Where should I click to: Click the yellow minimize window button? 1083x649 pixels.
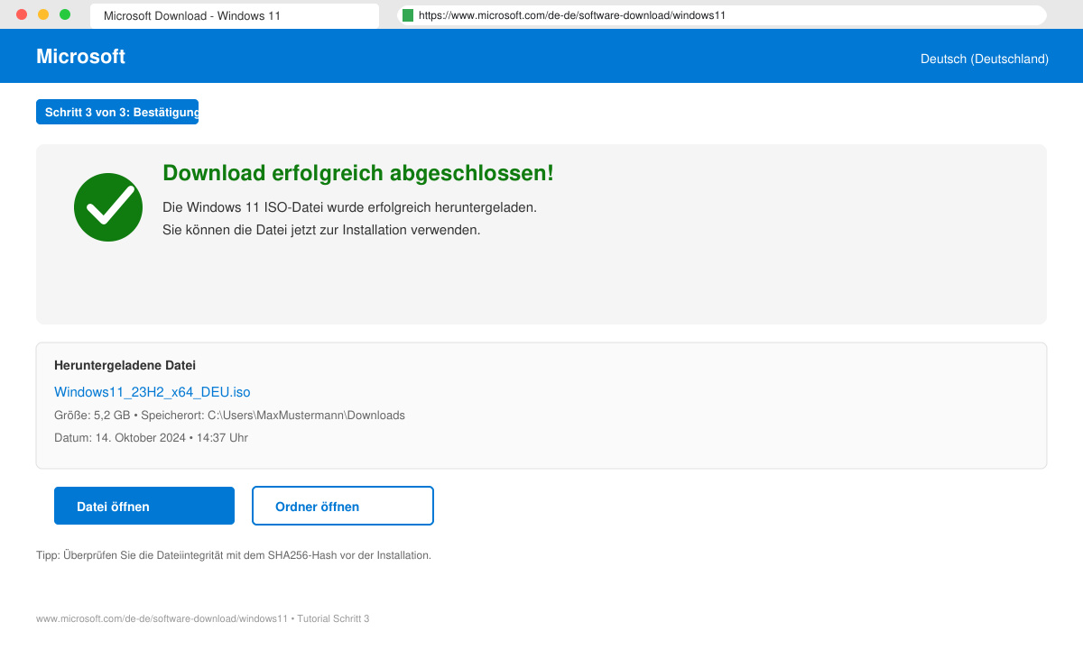(x=43, y=14)
